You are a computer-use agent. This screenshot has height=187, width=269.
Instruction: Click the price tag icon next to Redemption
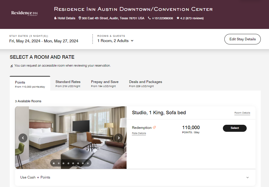tap(154, 127)
